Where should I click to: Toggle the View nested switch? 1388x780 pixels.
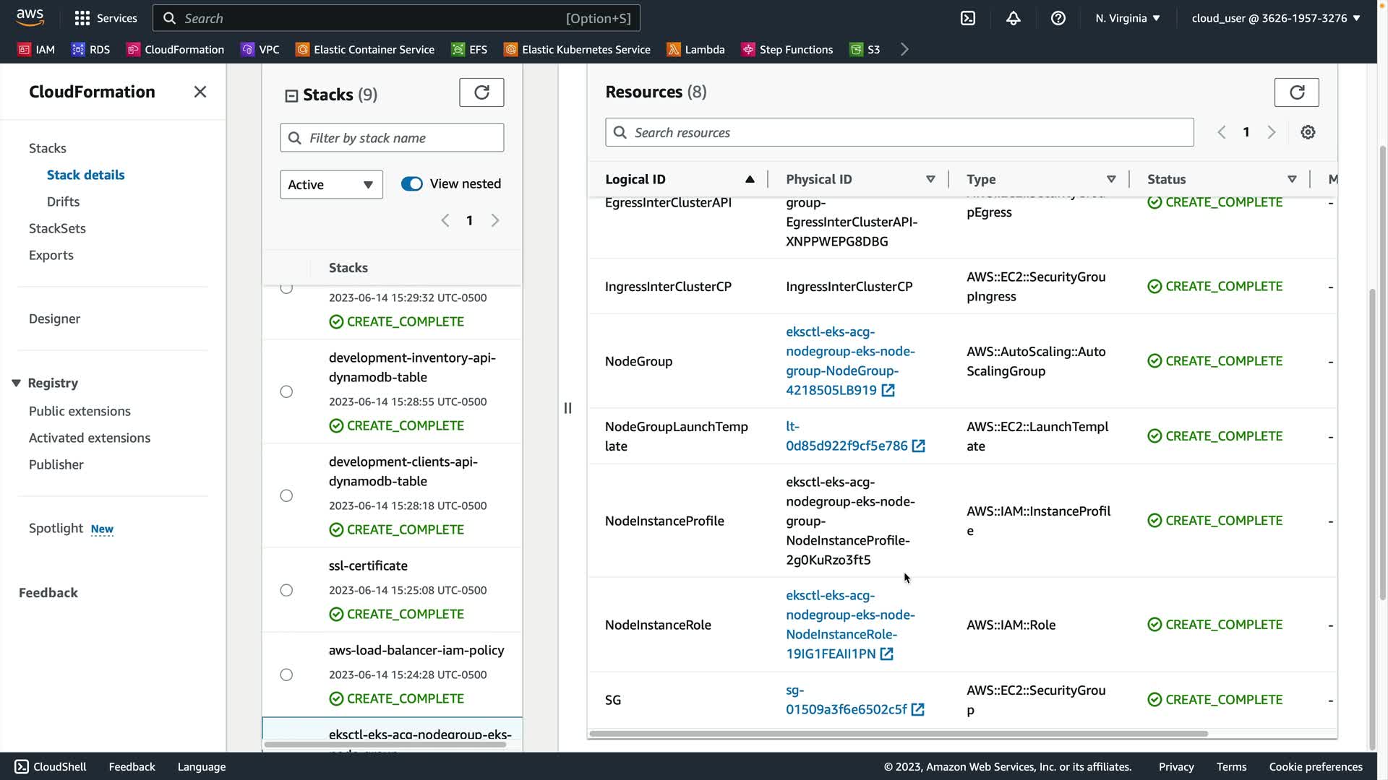coord(412,183)
